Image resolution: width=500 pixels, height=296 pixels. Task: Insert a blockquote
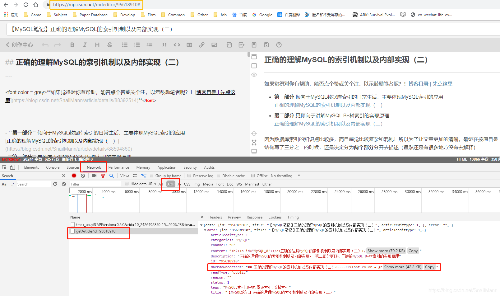point(164,45)
